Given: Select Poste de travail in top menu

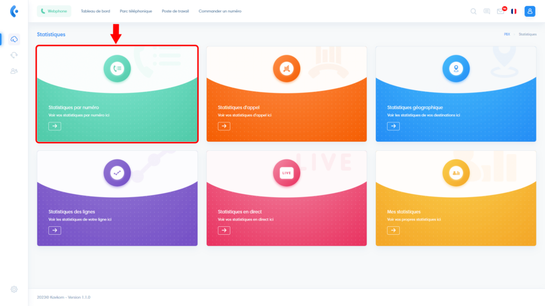Looking at the screenshot, I should point(175,11).
